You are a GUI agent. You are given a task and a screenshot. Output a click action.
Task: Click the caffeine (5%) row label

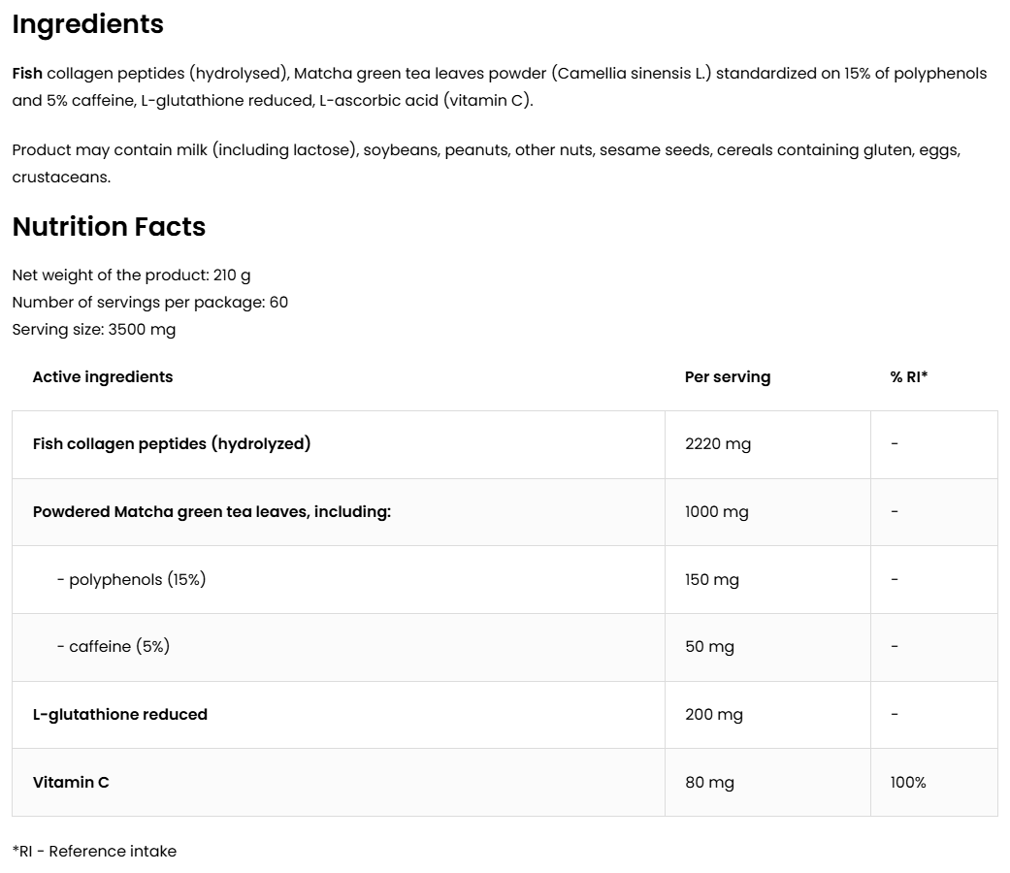pyautogui.click(x=114, y=647)
